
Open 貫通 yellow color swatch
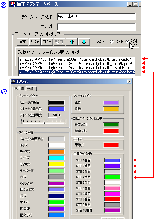click(x=111, y=109)
